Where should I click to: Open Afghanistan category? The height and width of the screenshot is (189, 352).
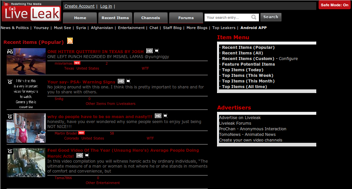point(102,28)
